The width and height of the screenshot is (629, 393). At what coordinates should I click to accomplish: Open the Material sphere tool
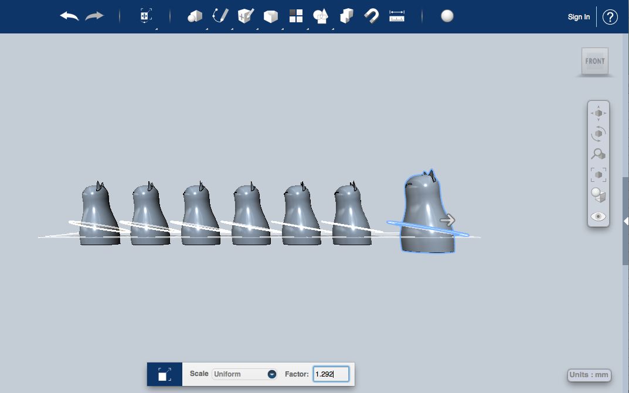click(447, 16)
